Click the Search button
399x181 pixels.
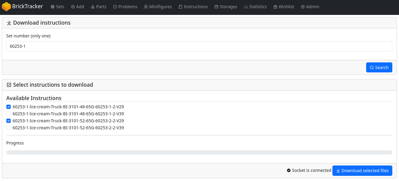coord(379,68)
